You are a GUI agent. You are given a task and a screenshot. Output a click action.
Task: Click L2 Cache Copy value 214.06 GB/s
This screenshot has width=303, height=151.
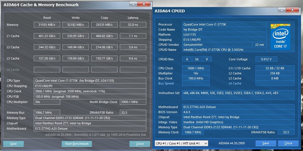coord(104,47)
